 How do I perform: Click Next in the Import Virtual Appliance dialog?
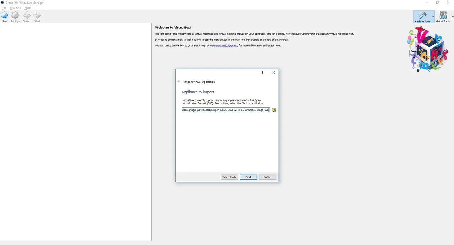coord(248,177)
